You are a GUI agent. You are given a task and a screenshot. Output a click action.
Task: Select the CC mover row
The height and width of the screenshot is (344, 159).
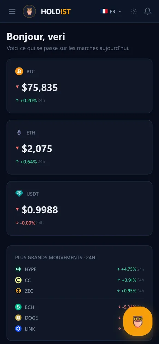(79, 280)
